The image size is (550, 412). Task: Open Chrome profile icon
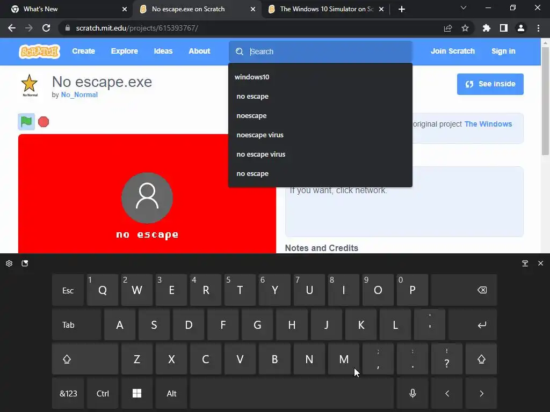coord(521,28)
